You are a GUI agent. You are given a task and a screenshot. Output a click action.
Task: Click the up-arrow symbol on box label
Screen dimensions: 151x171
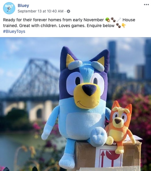tap(102, 158)
